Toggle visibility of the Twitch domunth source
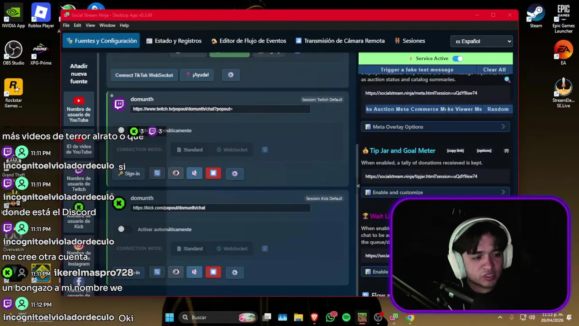The height and width of the screenshot is (326, 579). click(176, 173)
